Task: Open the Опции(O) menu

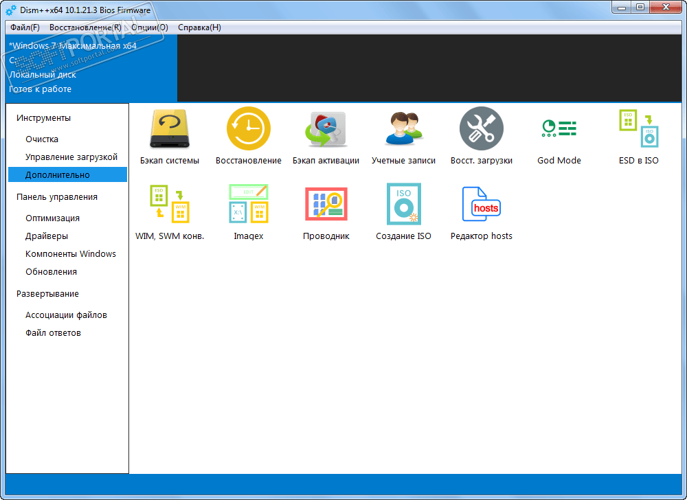Action: click(149, 27)
